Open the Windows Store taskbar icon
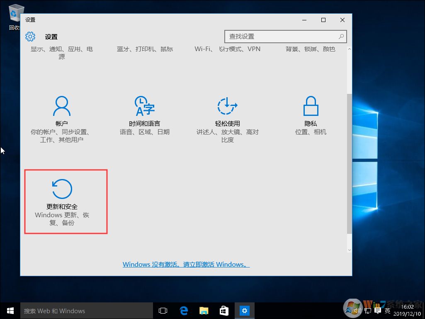 point(223,310)
